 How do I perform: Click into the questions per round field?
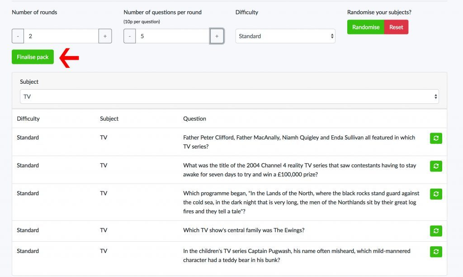coord(172,36)
